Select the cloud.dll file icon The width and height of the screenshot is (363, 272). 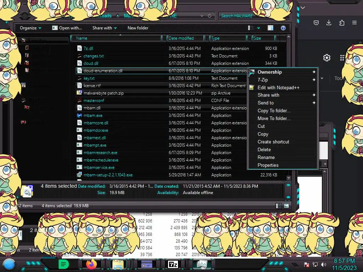coord(79,63)
